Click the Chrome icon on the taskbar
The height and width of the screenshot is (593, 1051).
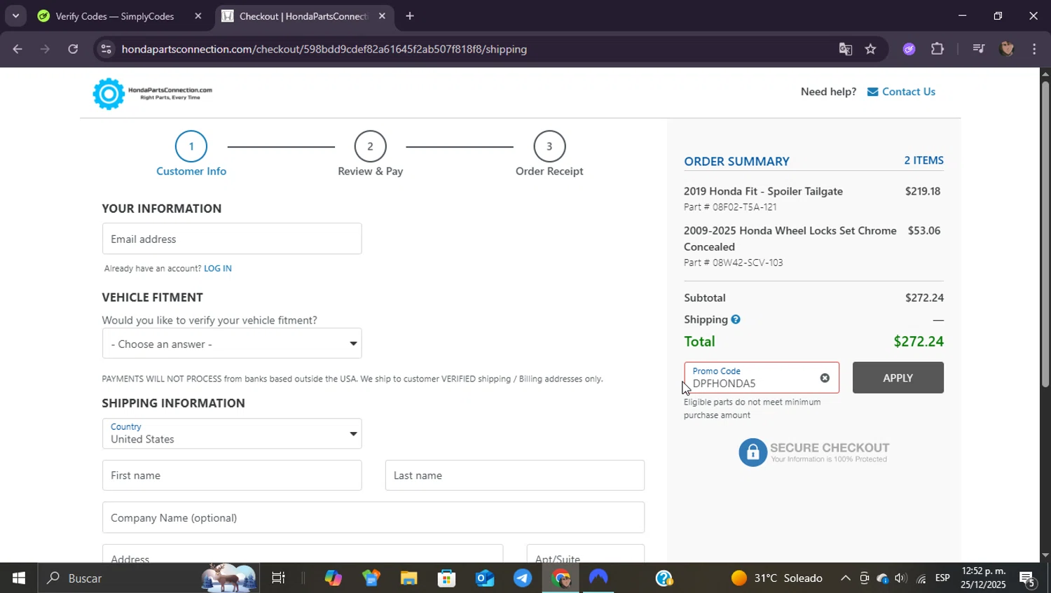[561, 578]
